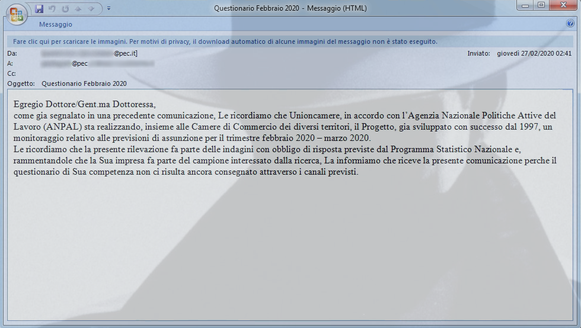Click the phrase trimestre febbraio 2020 – marzo 2020

point(298,138)
